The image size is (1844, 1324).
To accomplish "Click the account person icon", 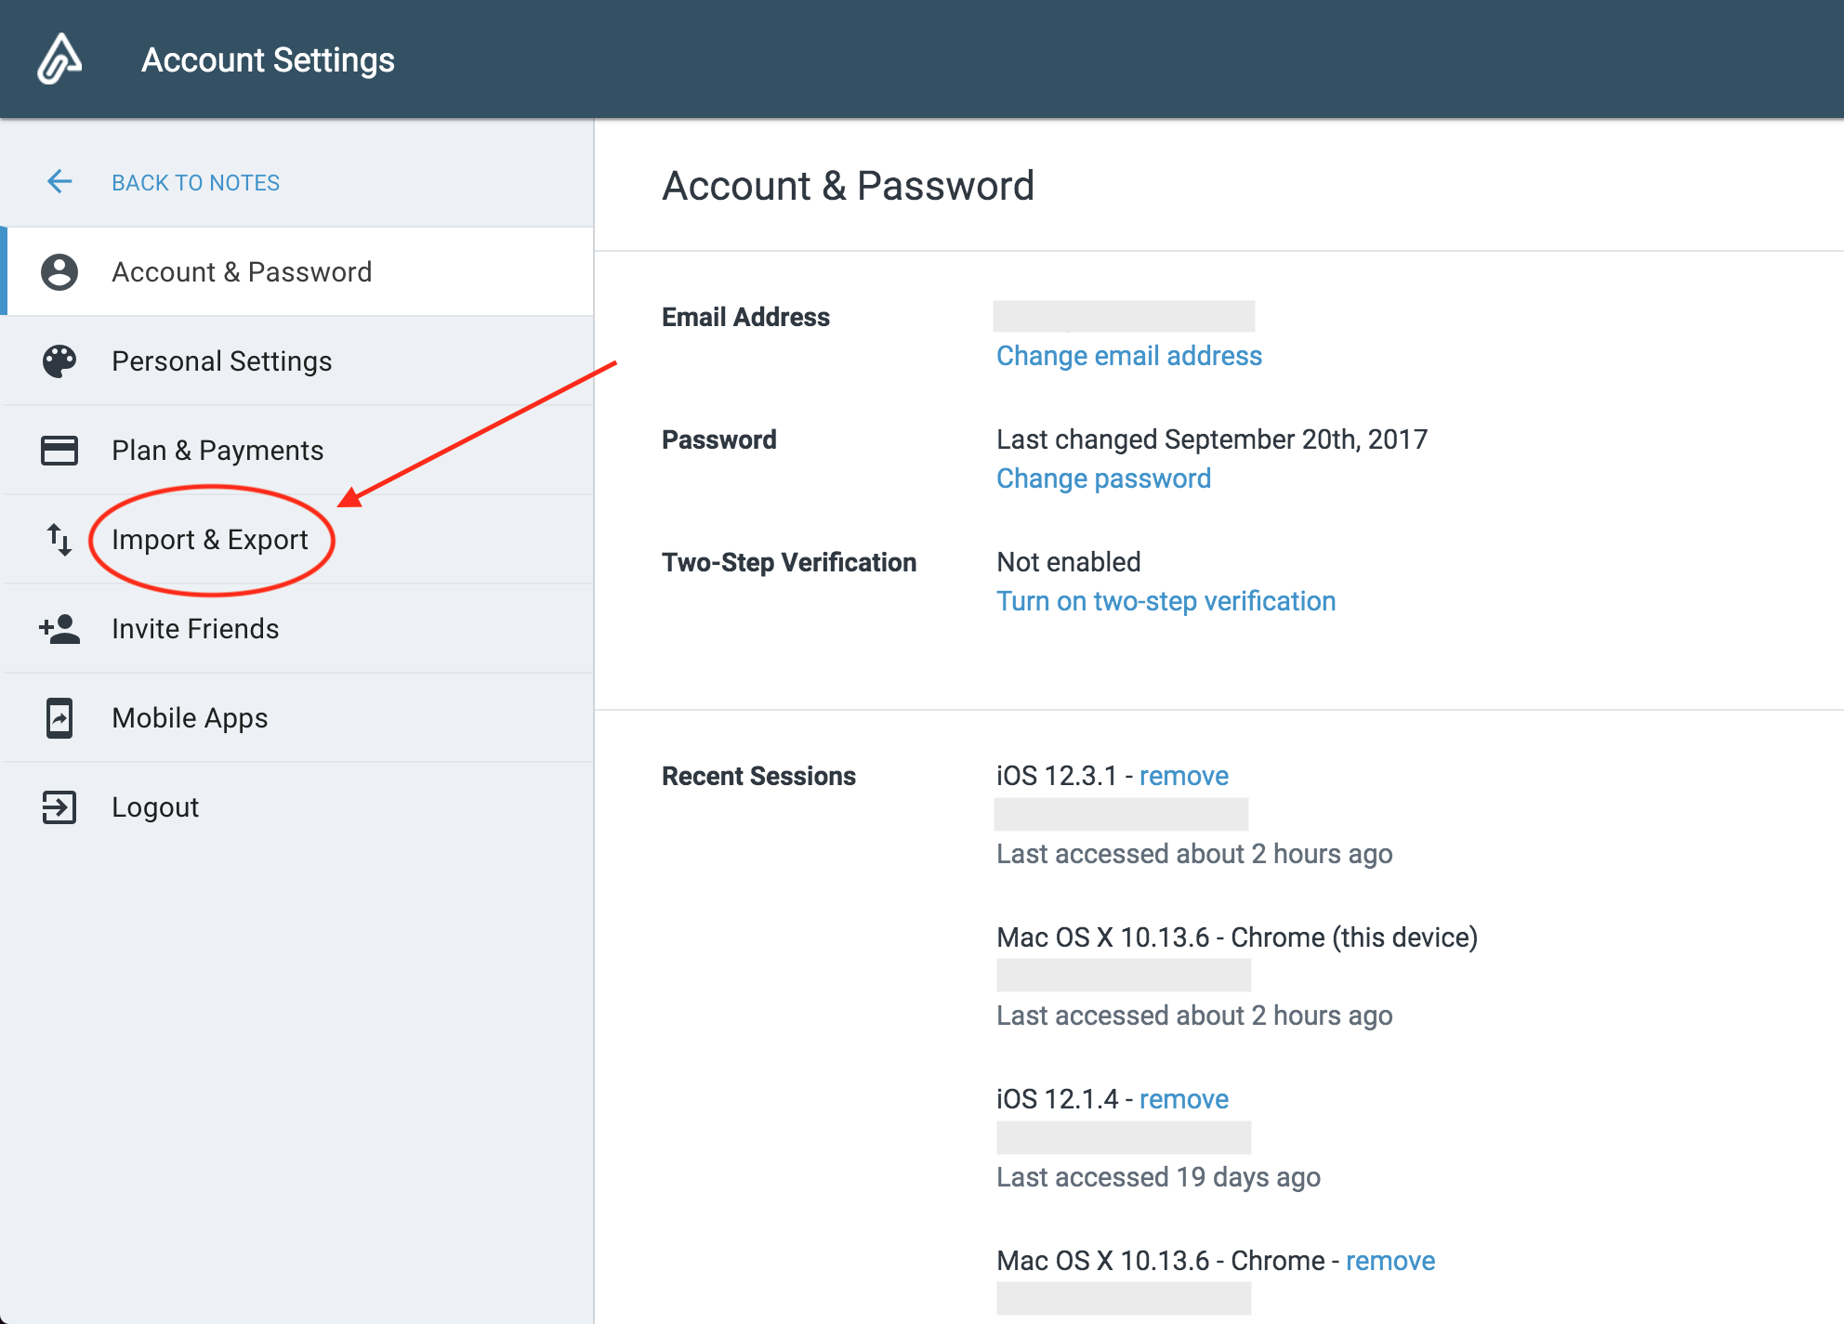I will (x=59, y=272).
